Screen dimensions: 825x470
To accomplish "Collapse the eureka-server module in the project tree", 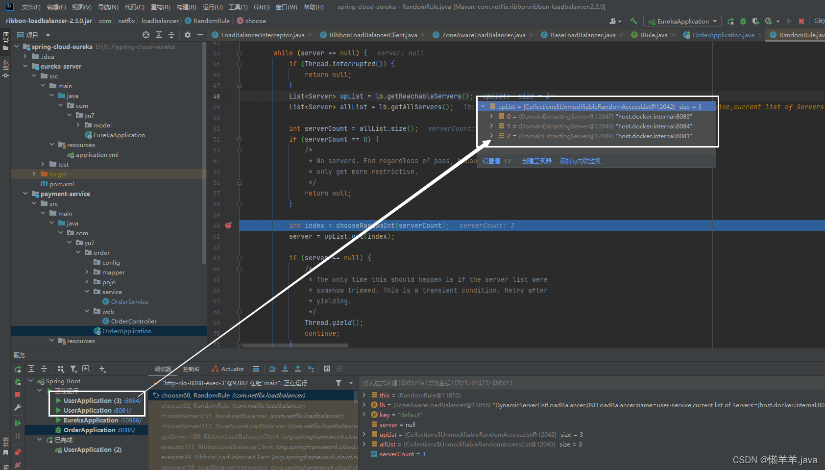I will pos(25,66).
